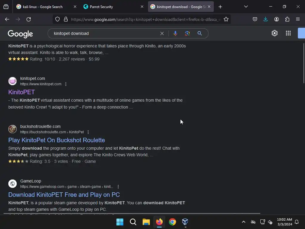Open more options for GameLoop result
The height and width of the screenshot is (229, 305).
(118, 187)
